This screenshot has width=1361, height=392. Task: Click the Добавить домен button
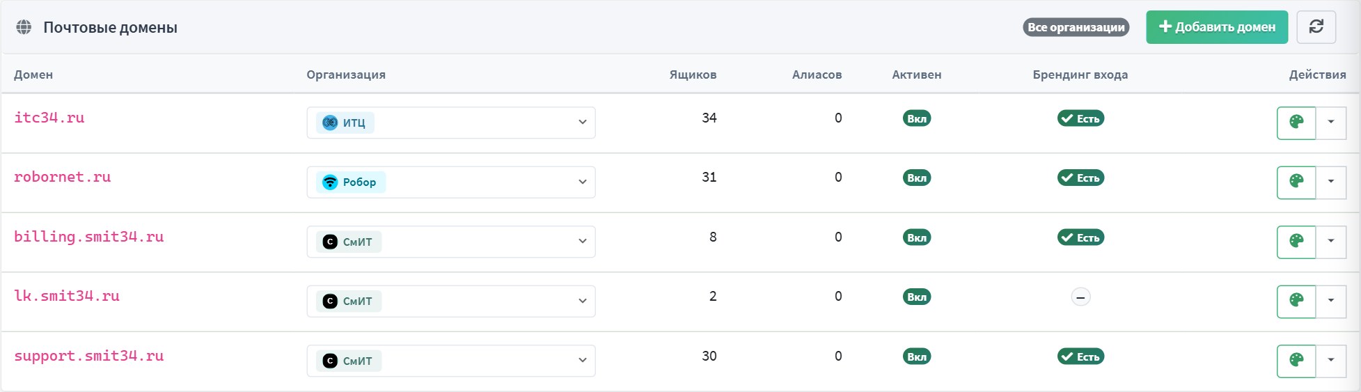[x=1217, y=27]
